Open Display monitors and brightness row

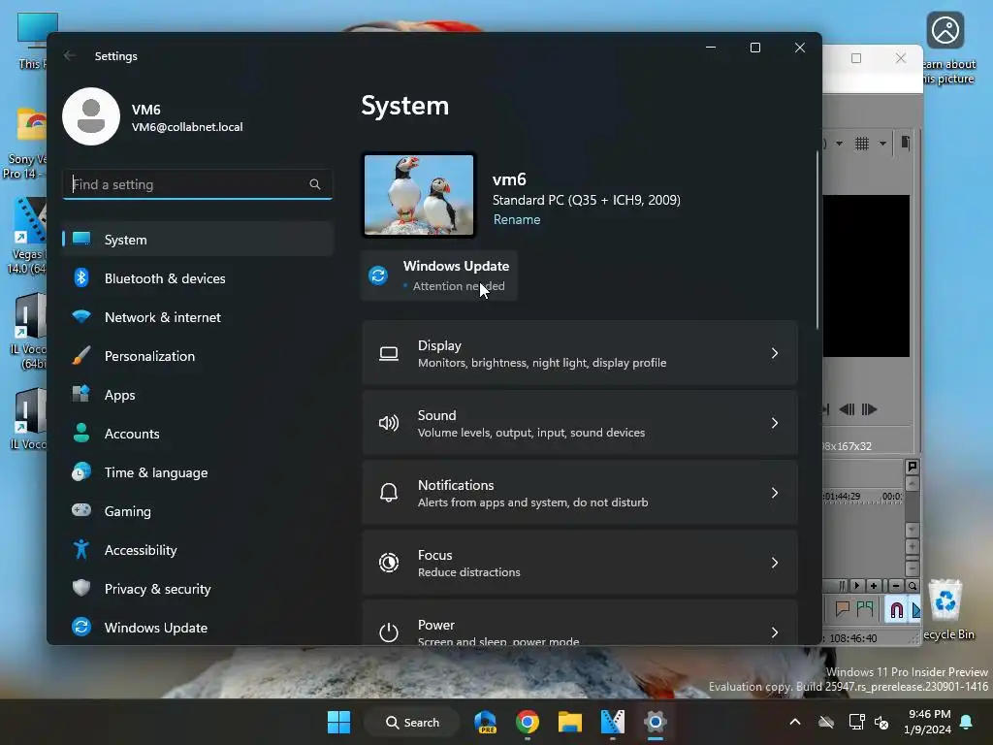[x=580, y=353]
